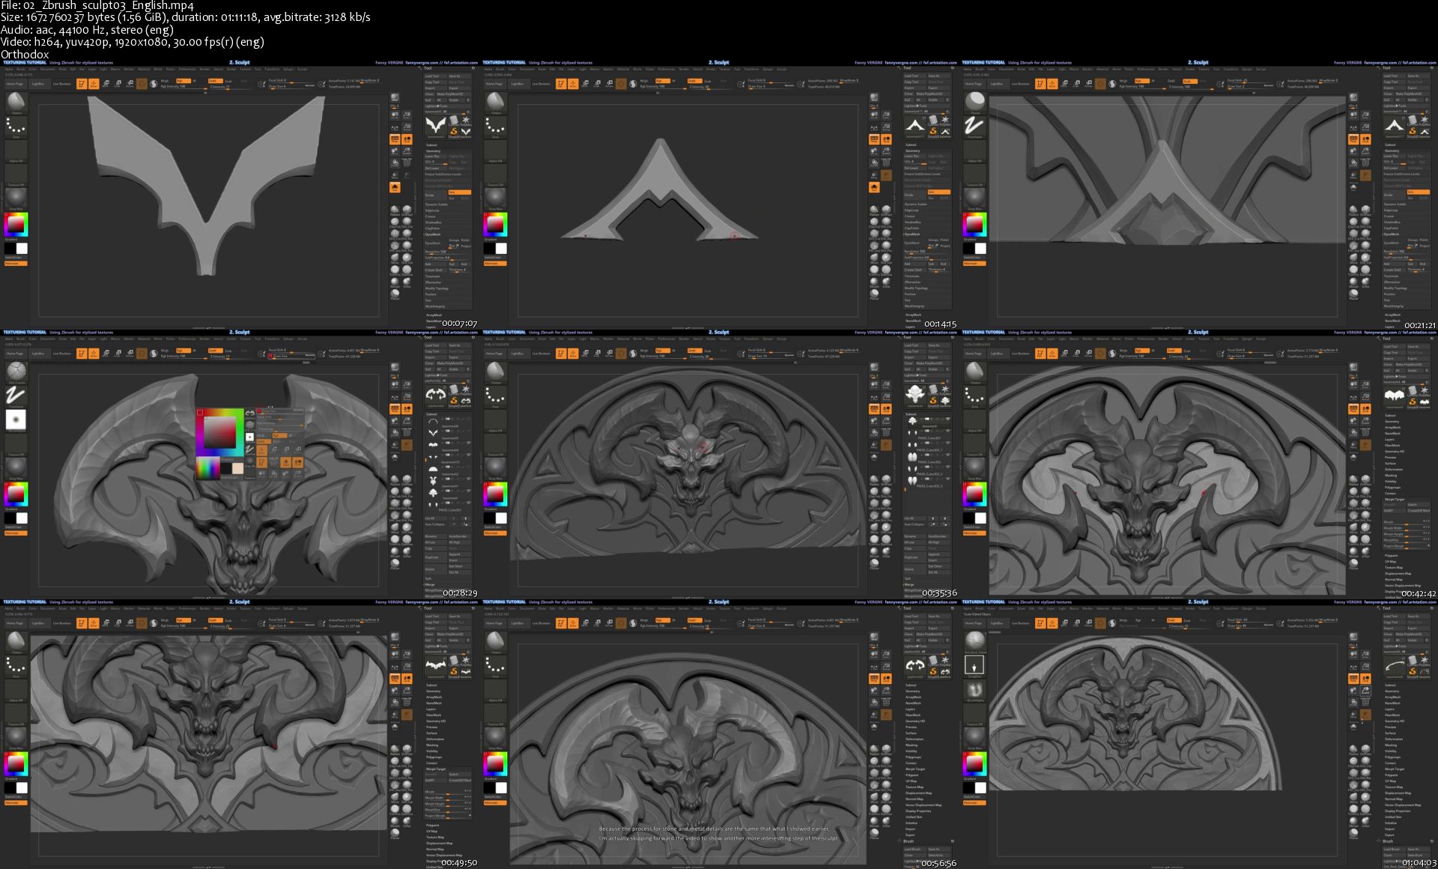Open the Home Page tab in the 00:28:29 frame
Image resolution: width=1438 pixels, height=869 pixels.
tap(14, 354)
